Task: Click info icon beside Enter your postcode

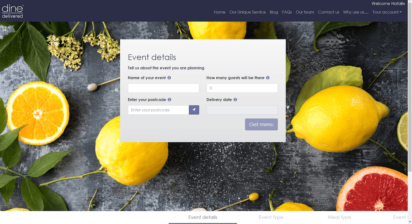Action: (169, 99)
